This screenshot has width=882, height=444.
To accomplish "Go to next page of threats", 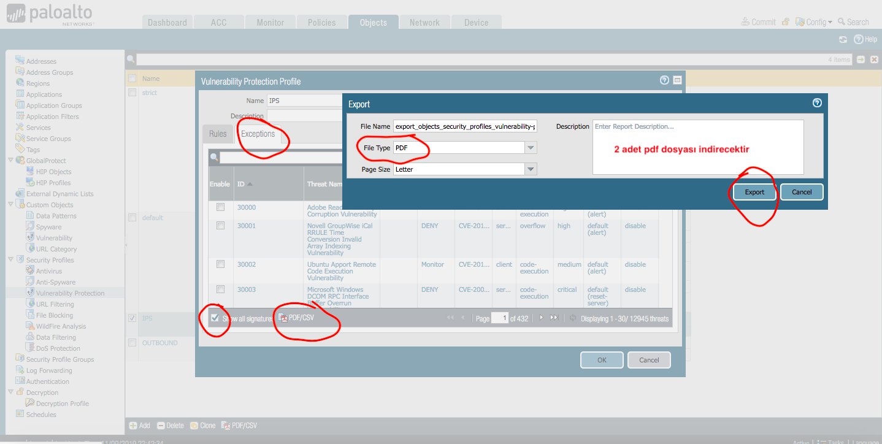I will [x=541, y=318].
